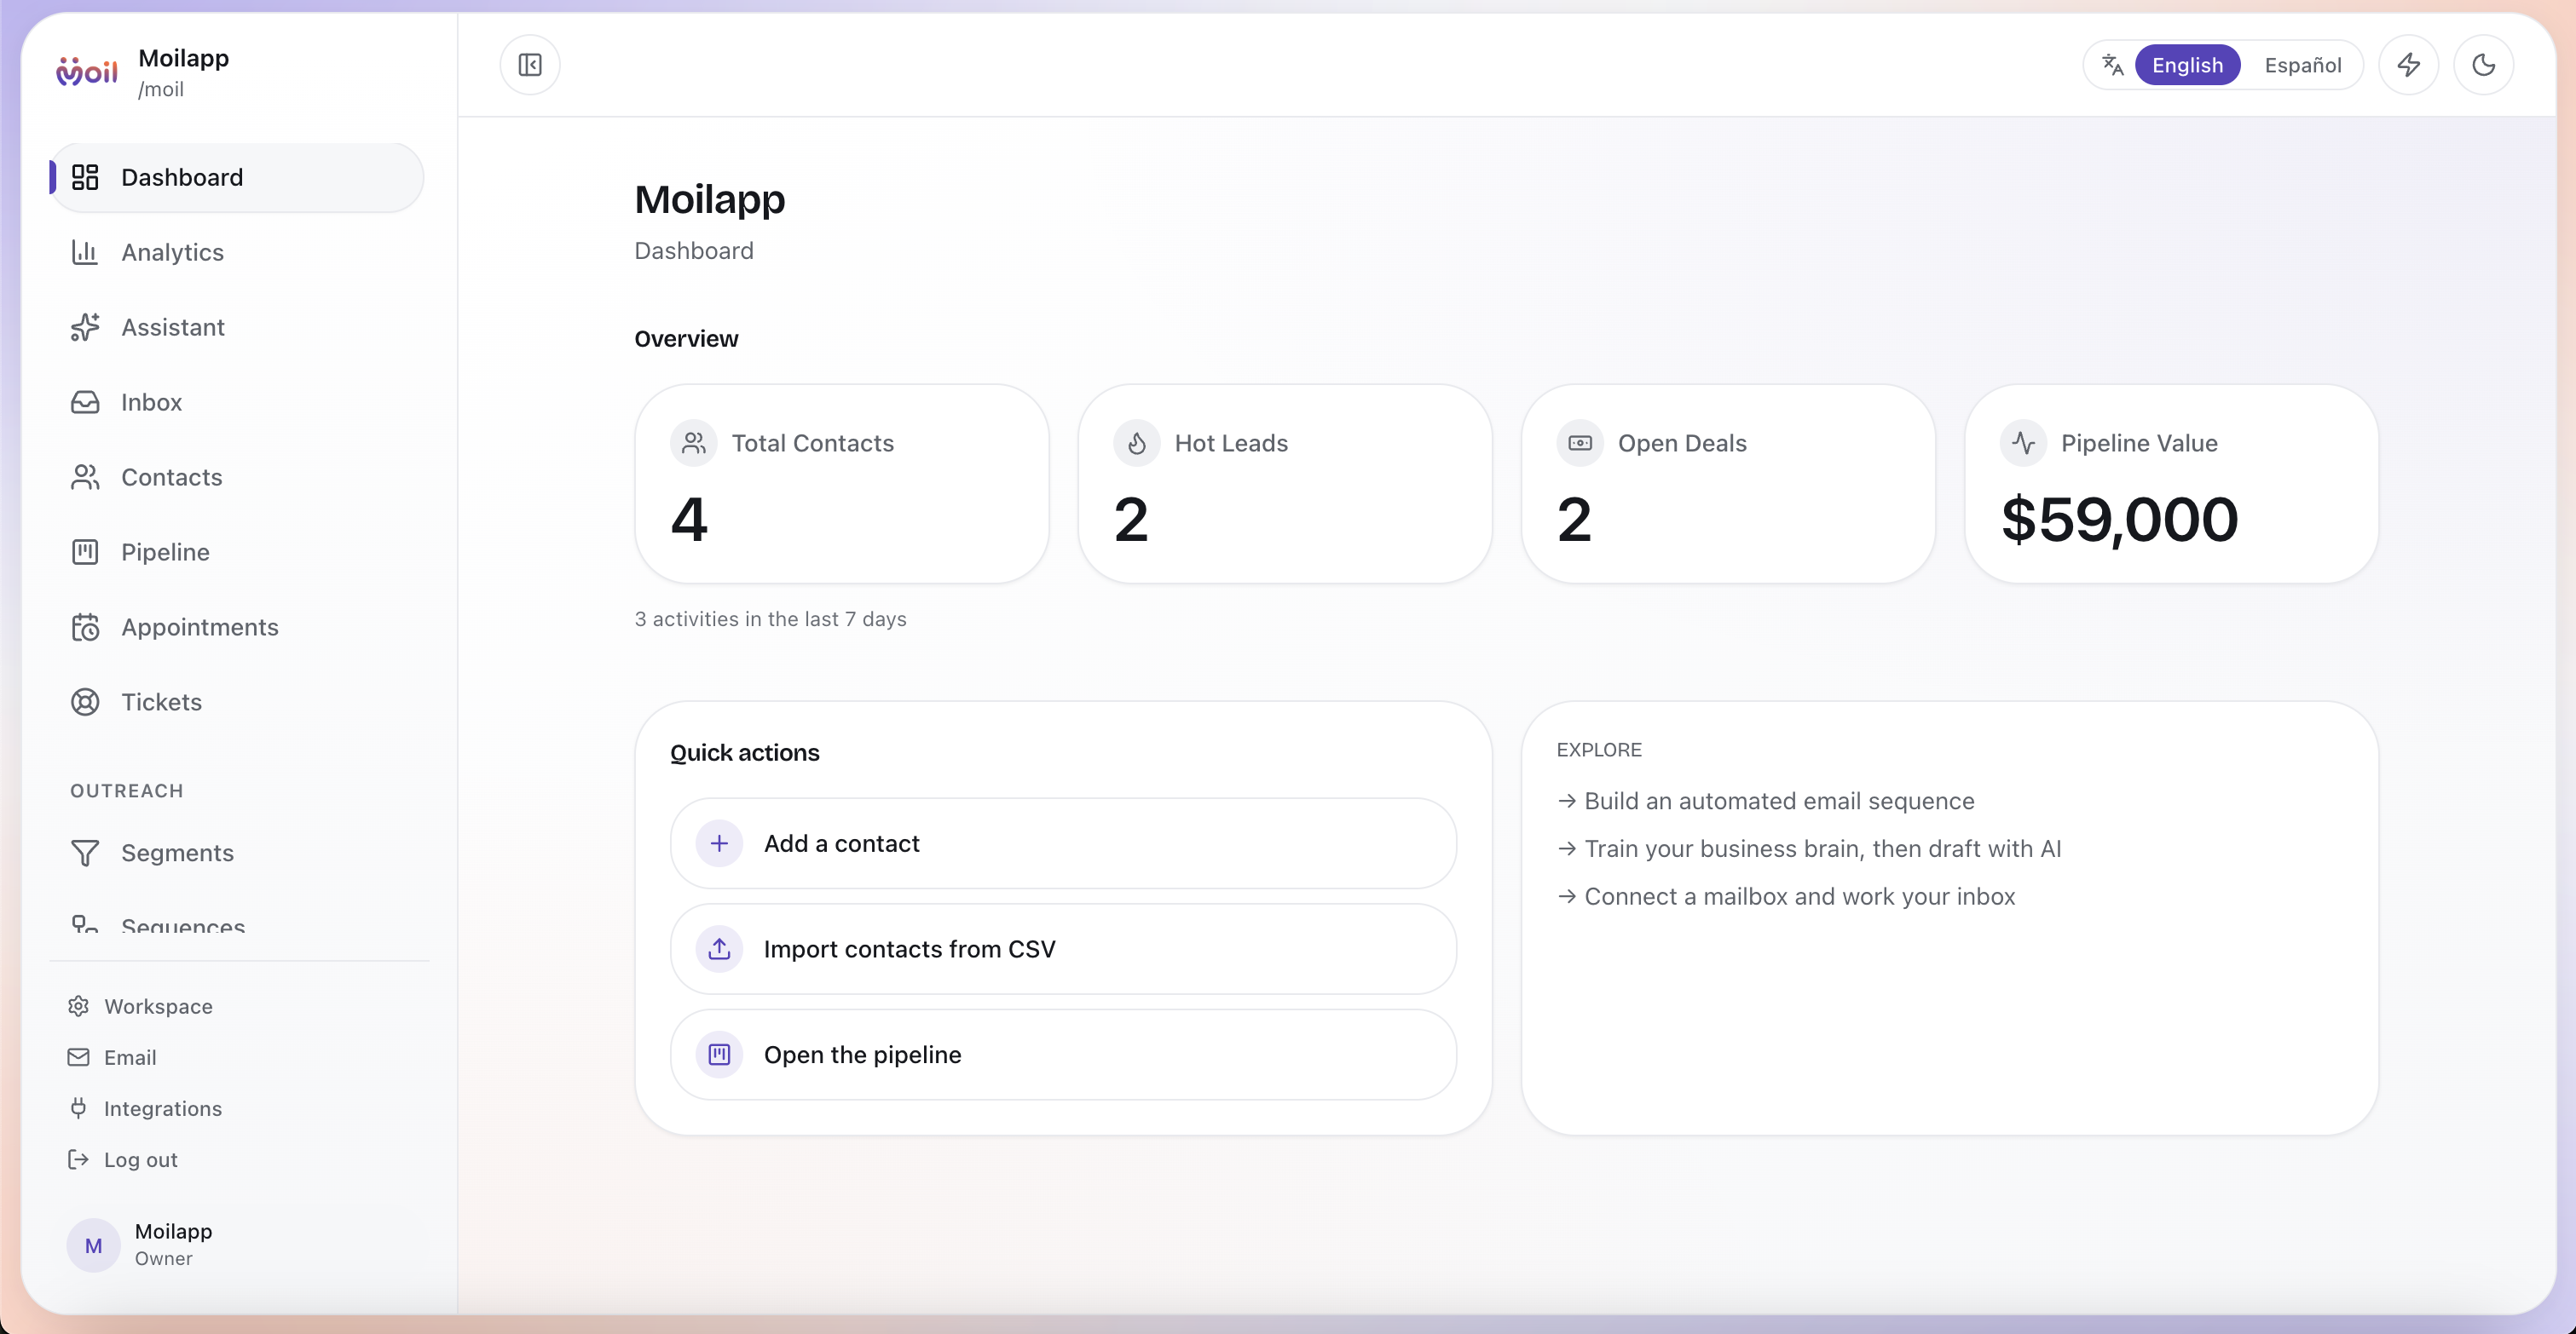Open the Pipeline page
Screen dimensions: 2576x1334
tap(237, 552)
